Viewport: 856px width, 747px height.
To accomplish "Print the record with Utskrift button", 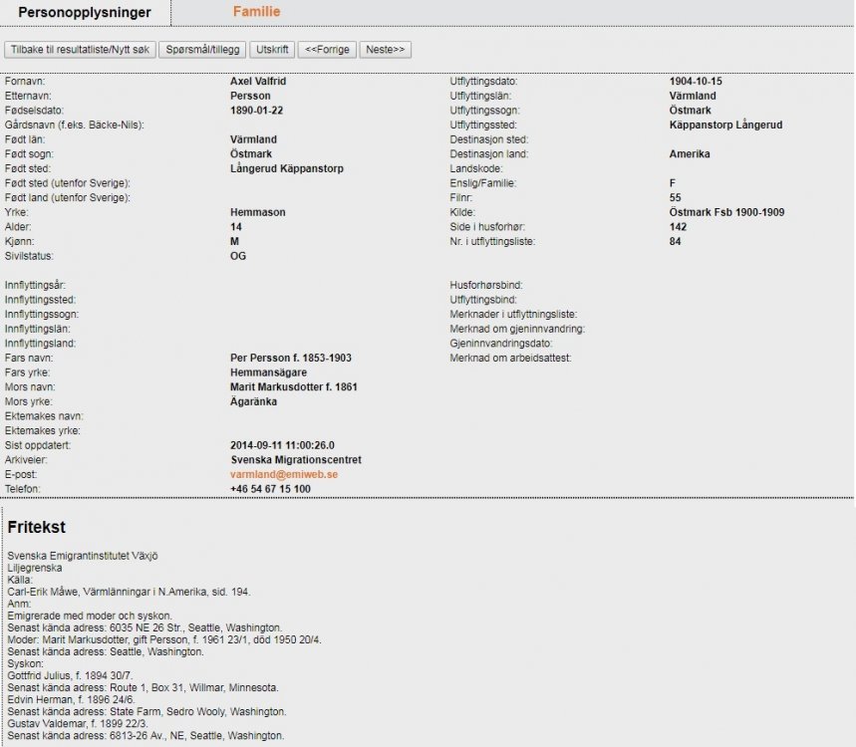I will (x=272, y=50).
